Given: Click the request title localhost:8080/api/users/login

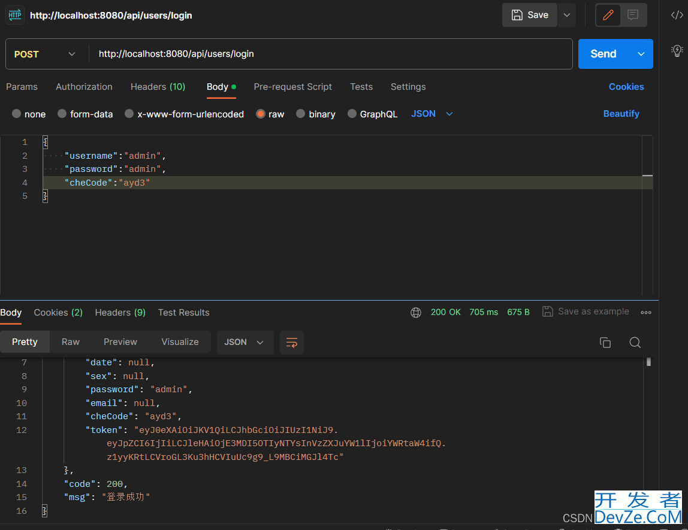Looking at the screenshot, I should tap(111, 16).
